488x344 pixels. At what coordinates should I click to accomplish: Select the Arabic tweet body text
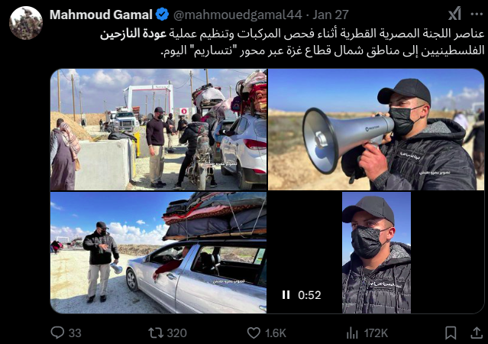(292, 42)
